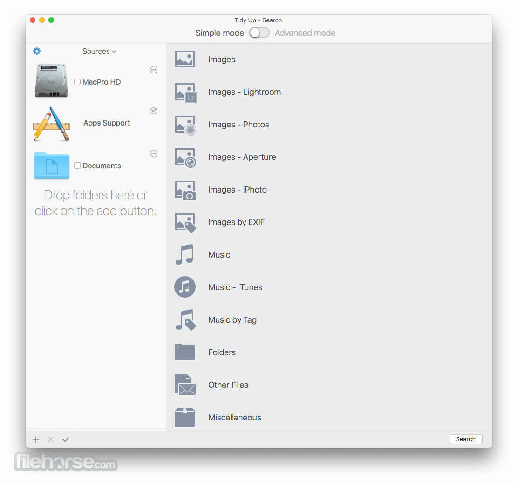Click the Music label text
The height and width of the screenshot is (485, 518).
(219, 255)
